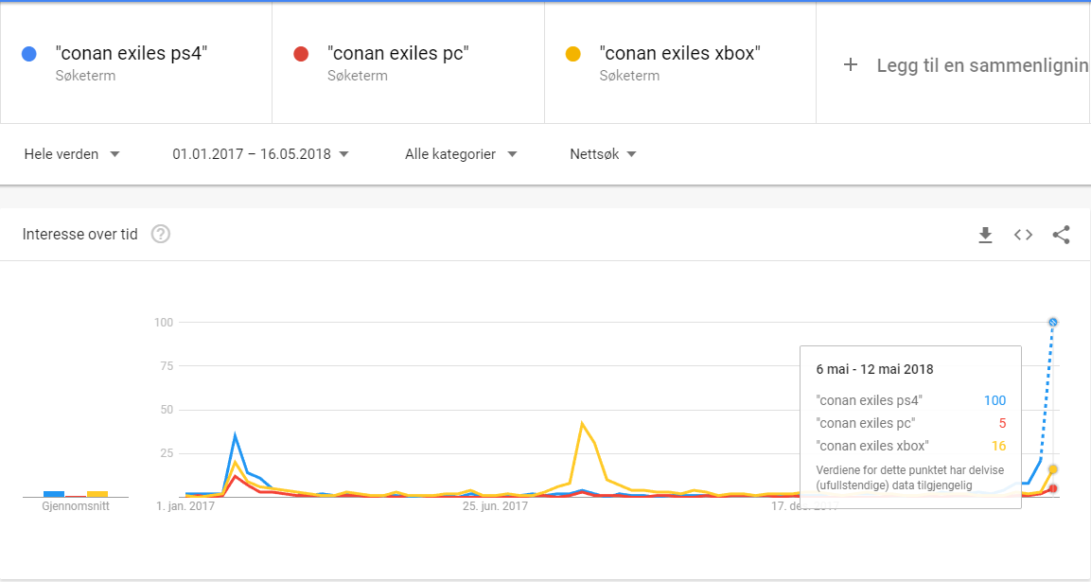Click the plus icon to add comparison

point(851,64)
